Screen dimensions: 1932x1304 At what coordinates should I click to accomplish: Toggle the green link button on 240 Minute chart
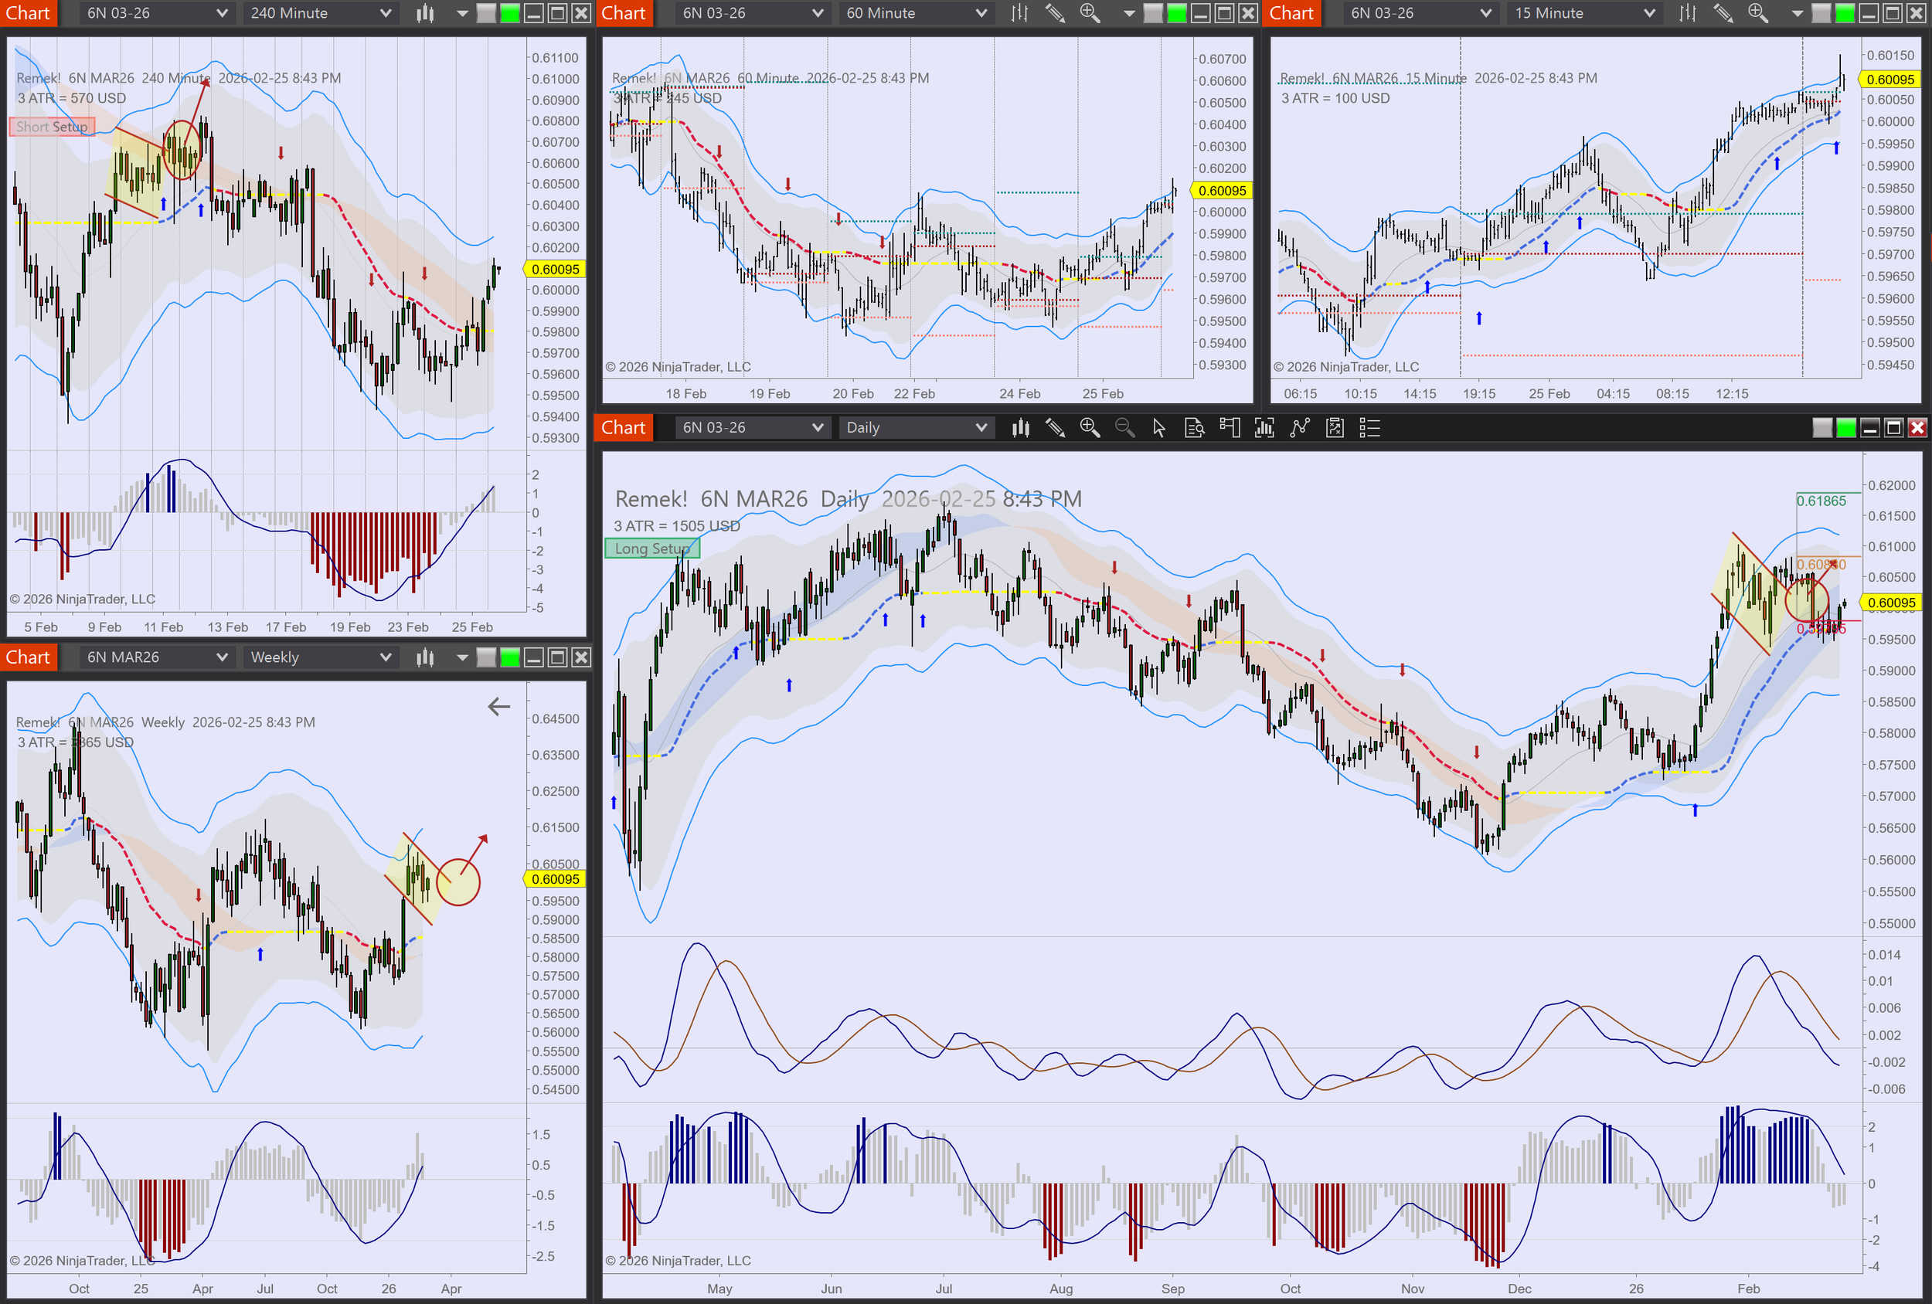[509, 13]
